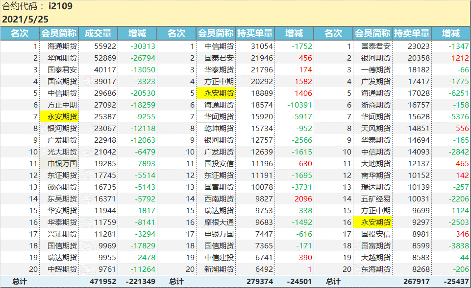
Task: Click the highlighted 永安期货 with volume 25387
Action: (x=59, y=116)
